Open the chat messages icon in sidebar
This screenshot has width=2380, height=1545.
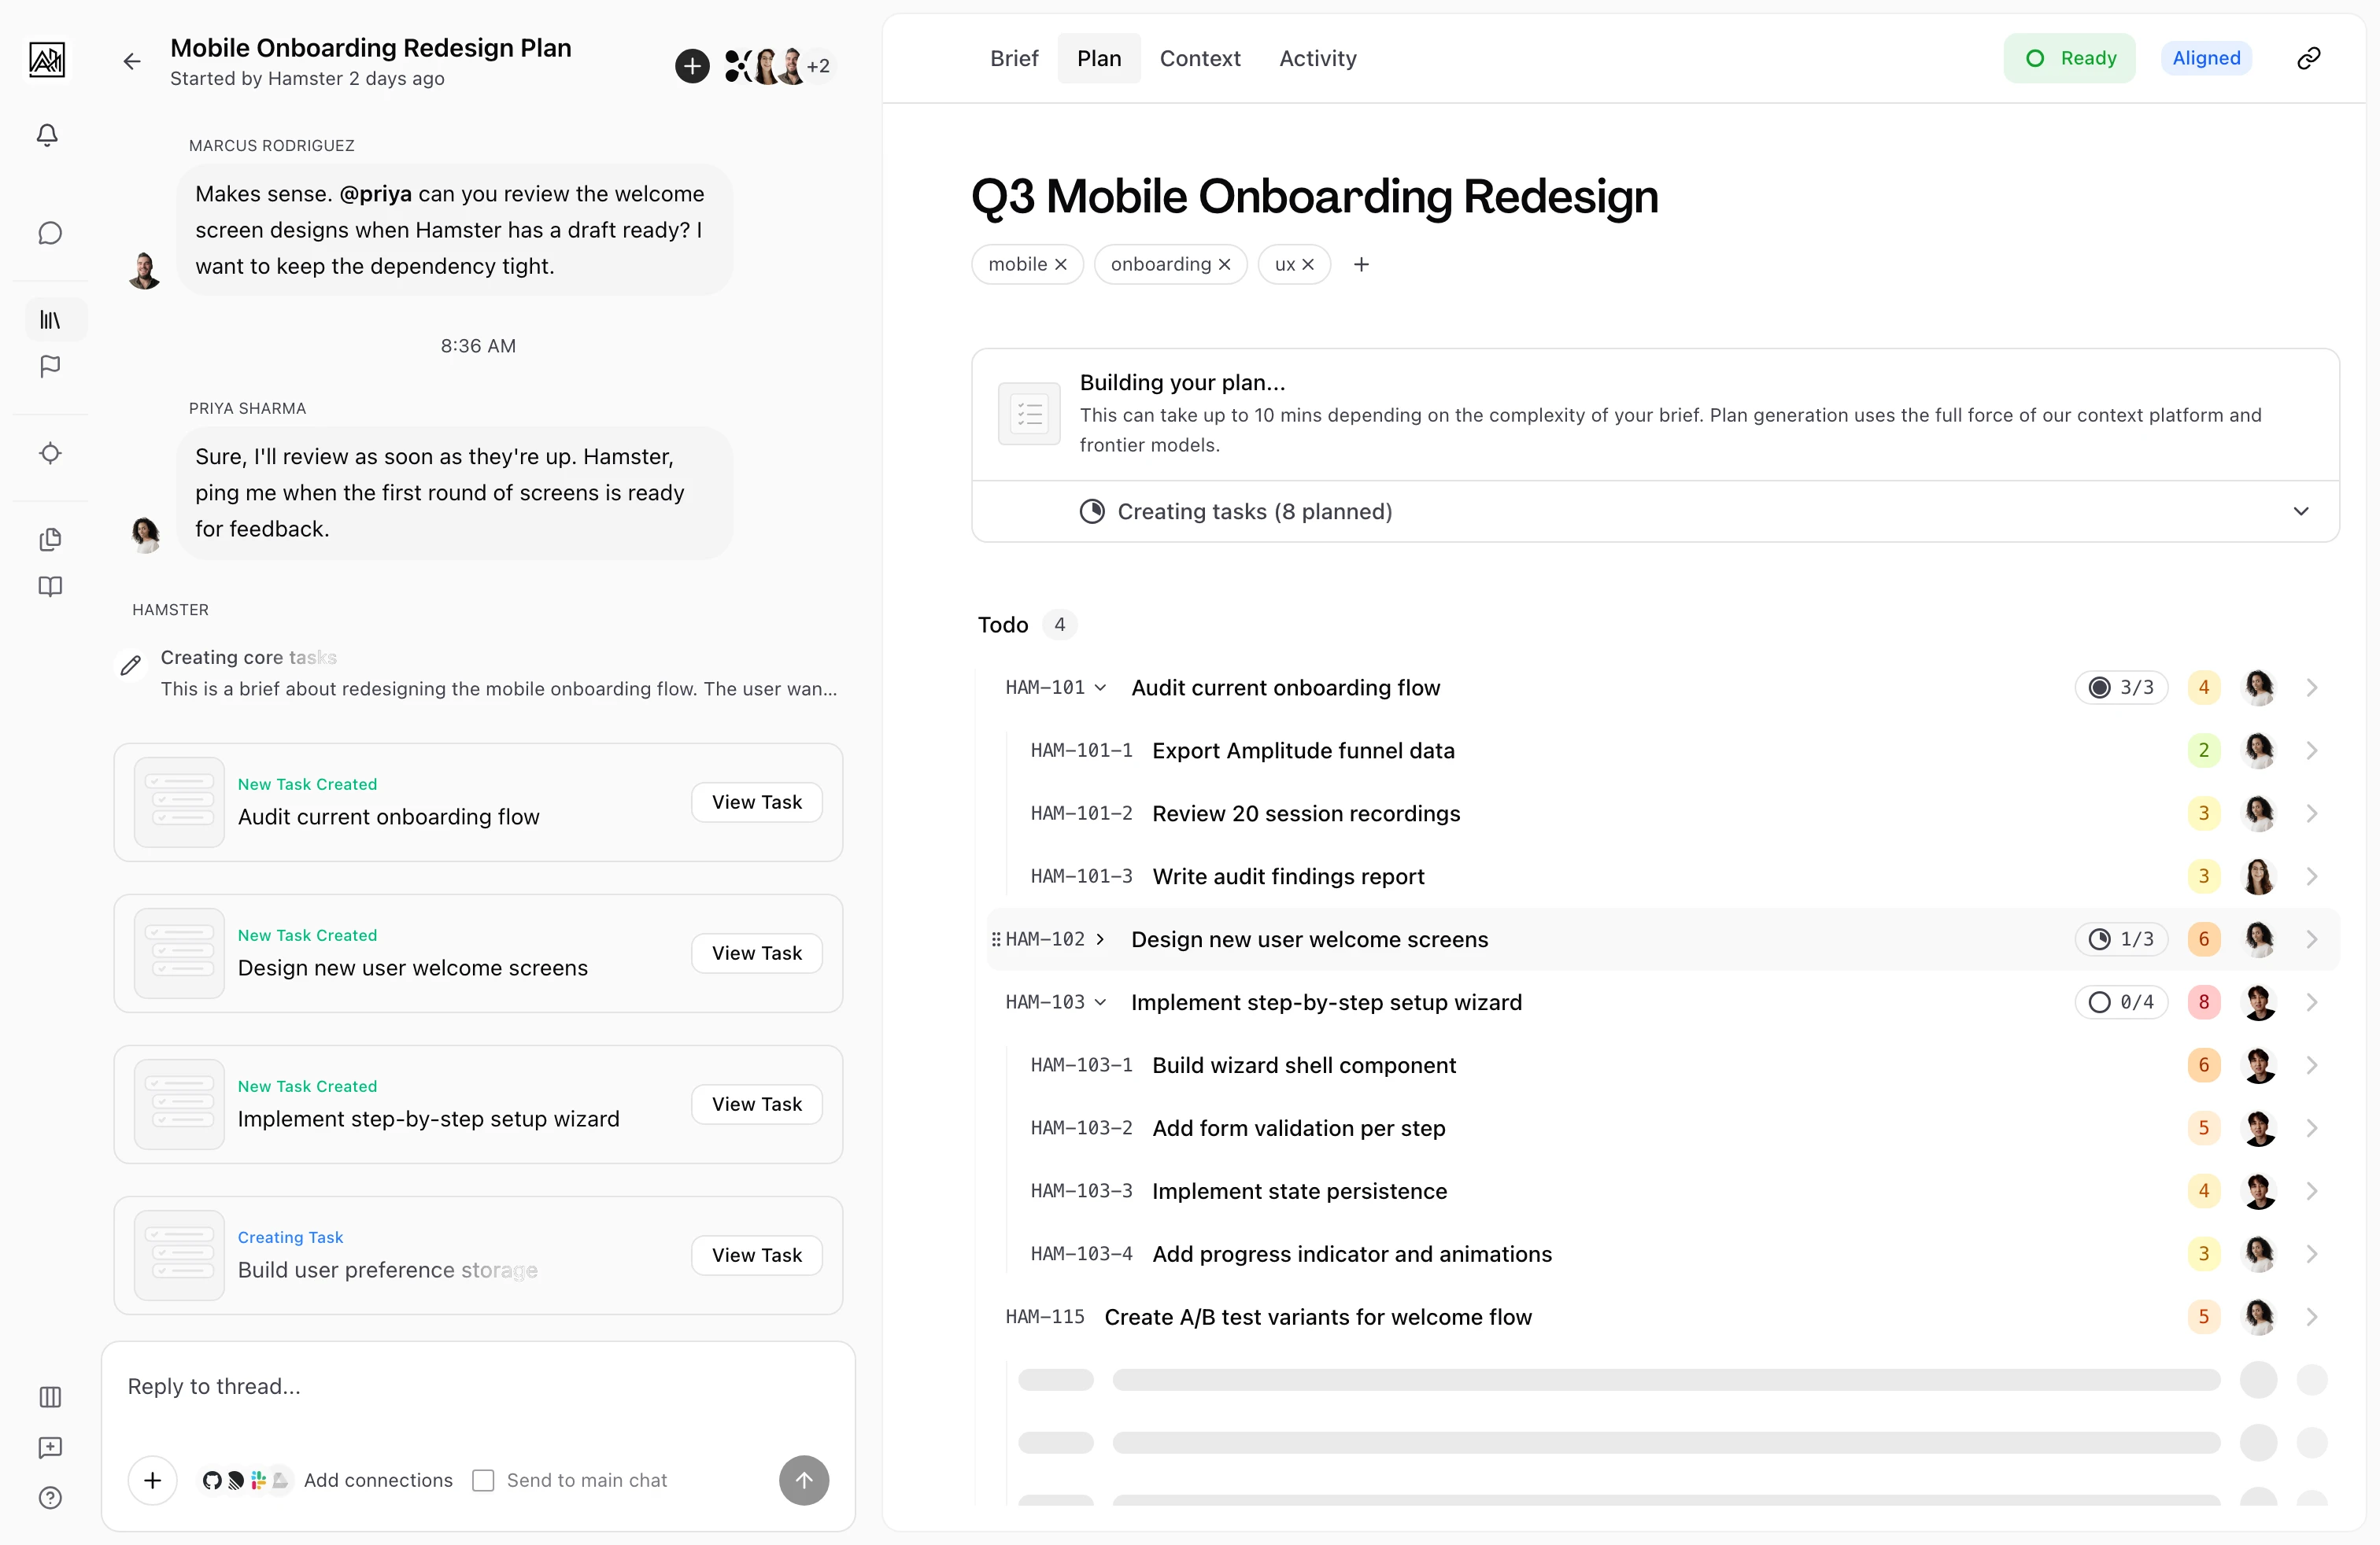point(50,233)
